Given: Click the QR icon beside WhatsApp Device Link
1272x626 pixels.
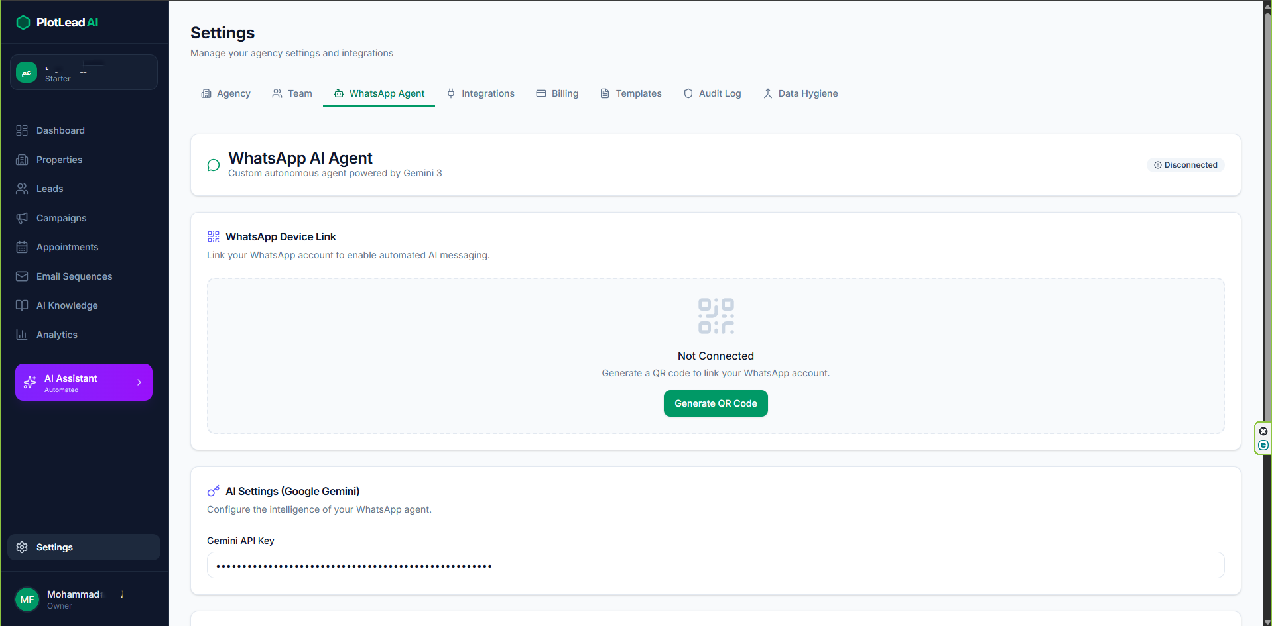Looking at the screenshot, I should click(214, 236).
